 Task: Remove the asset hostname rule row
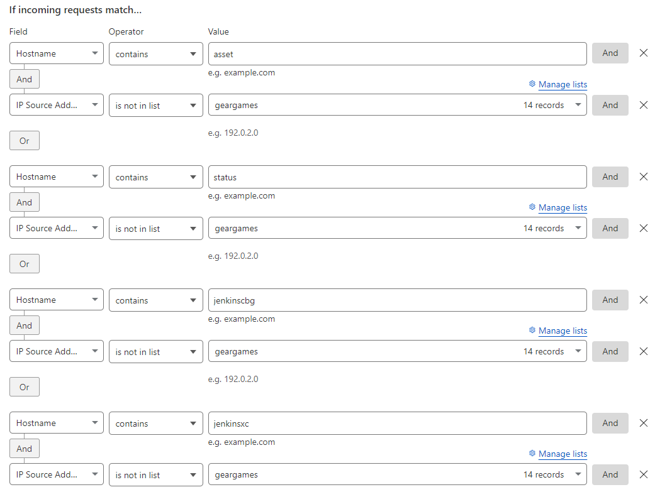coord(643,53)
